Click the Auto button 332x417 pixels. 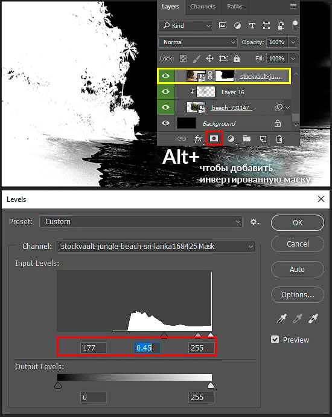(298, 270)
